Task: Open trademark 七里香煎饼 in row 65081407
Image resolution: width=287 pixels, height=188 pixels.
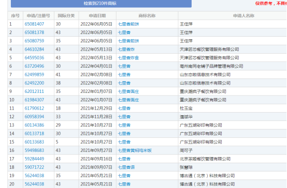Action: [x=128, y=24]
